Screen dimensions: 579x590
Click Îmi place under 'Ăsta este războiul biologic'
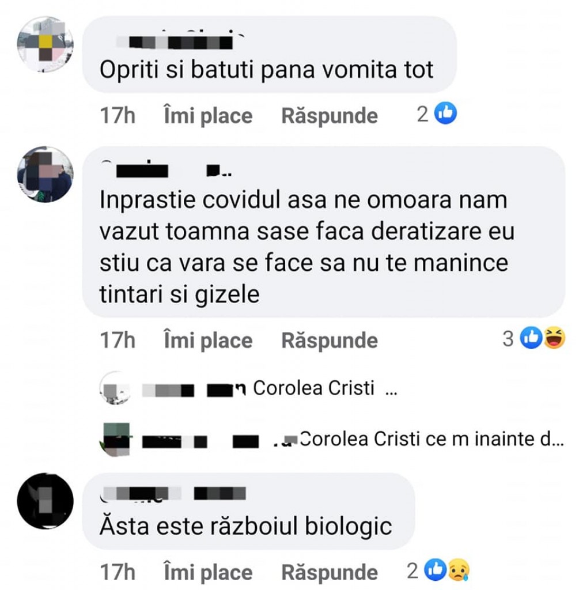pyautogui.click(x=208, y=572)
